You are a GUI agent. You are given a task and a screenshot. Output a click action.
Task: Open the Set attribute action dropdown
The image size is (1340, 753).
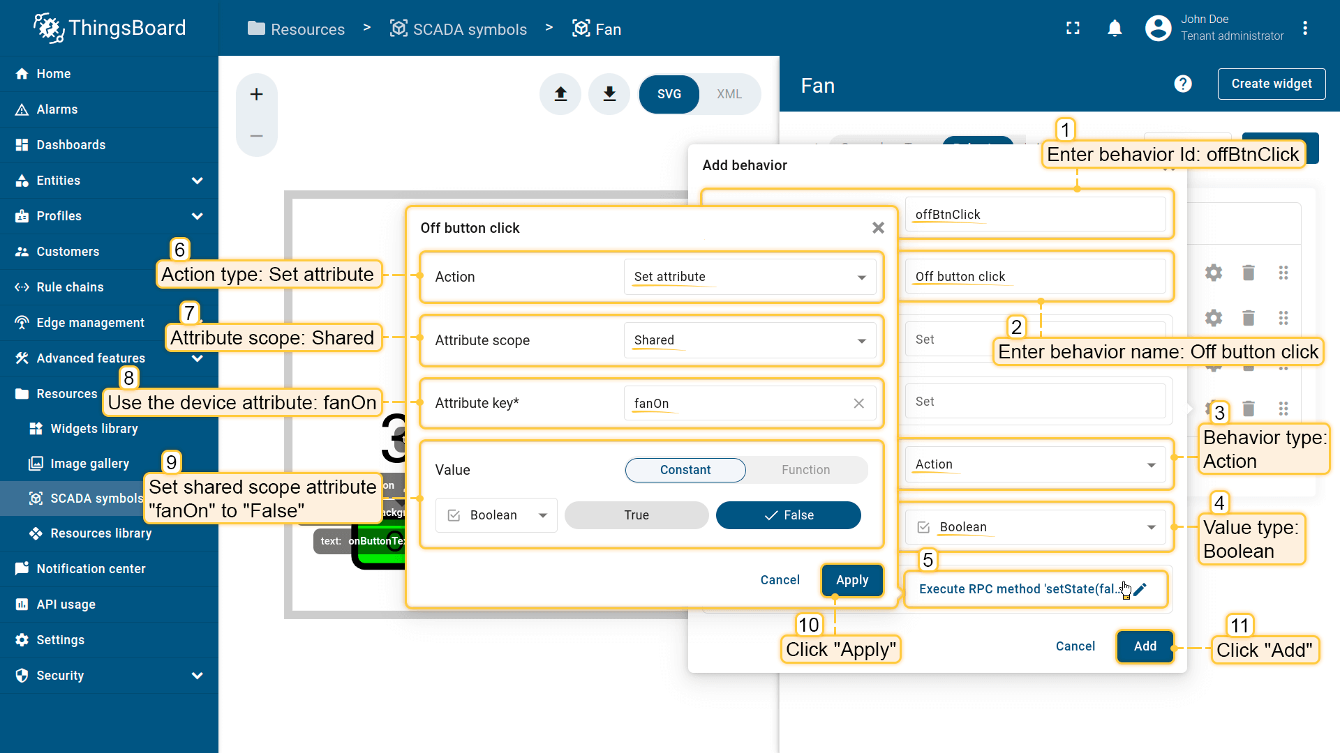(x=749, y=277)
